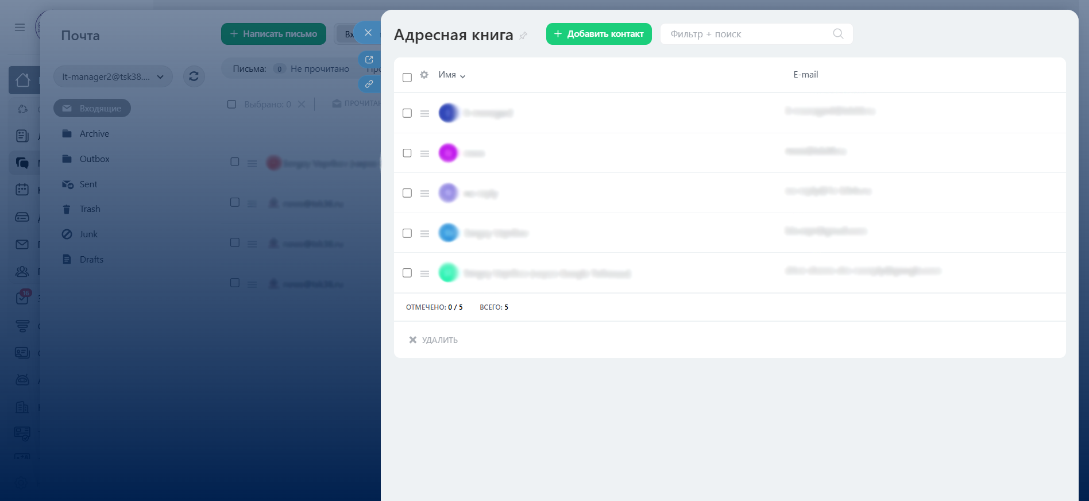Click the gear settings icon in table header
Viewport: 1089px width, 501px height.
424,75
